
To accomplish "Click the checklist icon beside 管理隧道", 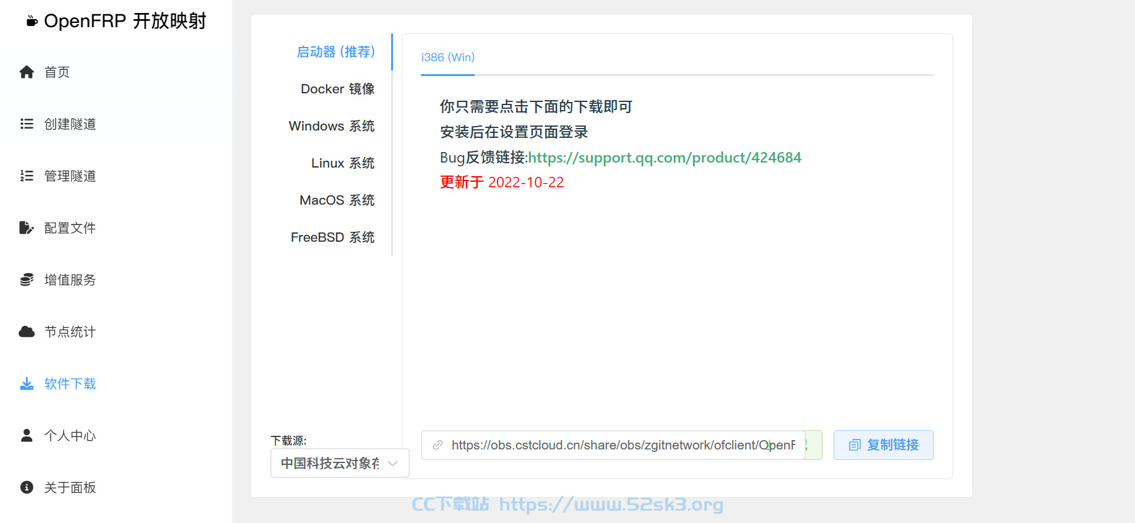I will click(27, 176).
